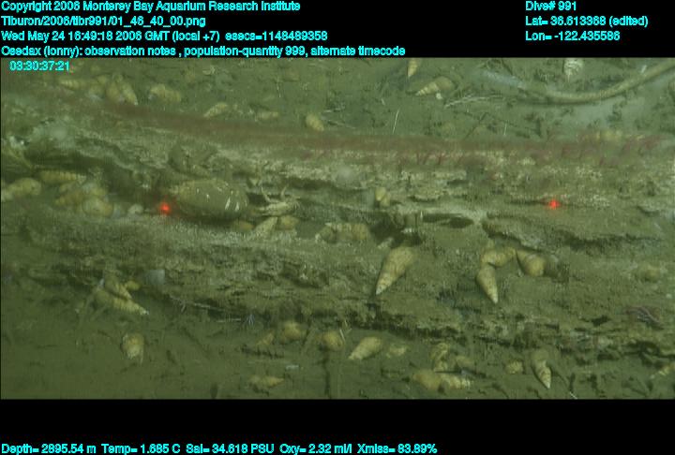Viewport: 675px width, 455px height.
Task: Select the Monterey Bay Aquarium copyright text
Action: [150, 7]
